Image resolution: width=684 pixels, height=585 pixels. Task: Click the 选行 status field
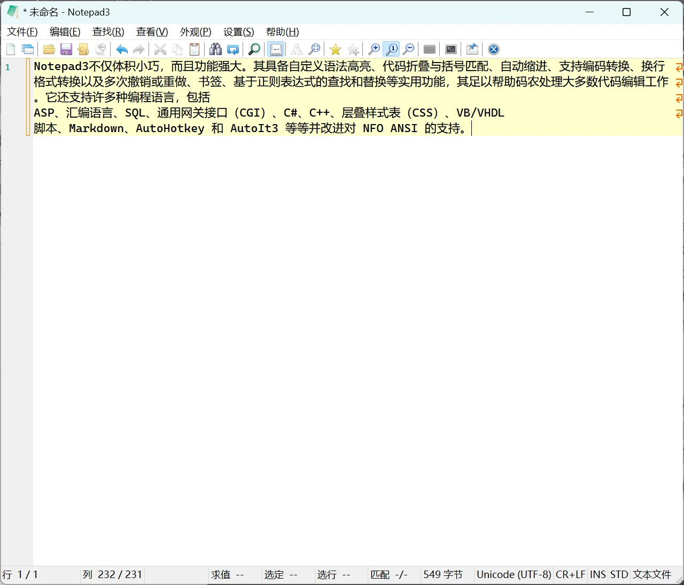point(341,575)
